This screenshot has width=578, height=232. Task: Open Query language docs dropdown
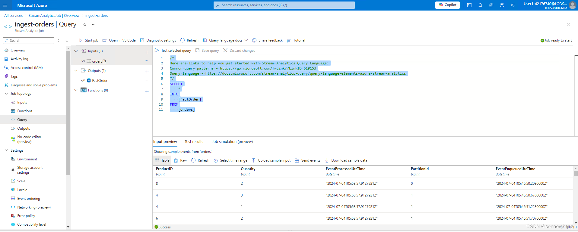pyautogui.click(x=225, y=40)
